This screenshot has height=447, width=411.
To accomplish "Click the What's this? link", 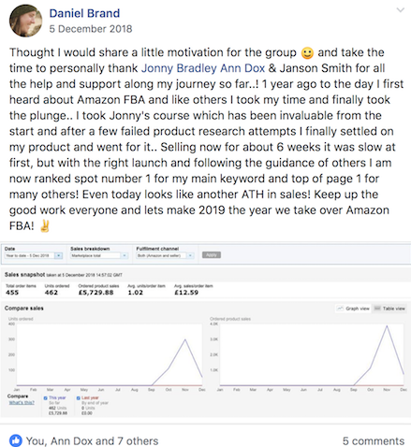I will [22, 403].
